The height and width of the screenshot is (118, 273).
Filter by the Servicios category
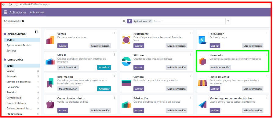click(22, 92)
